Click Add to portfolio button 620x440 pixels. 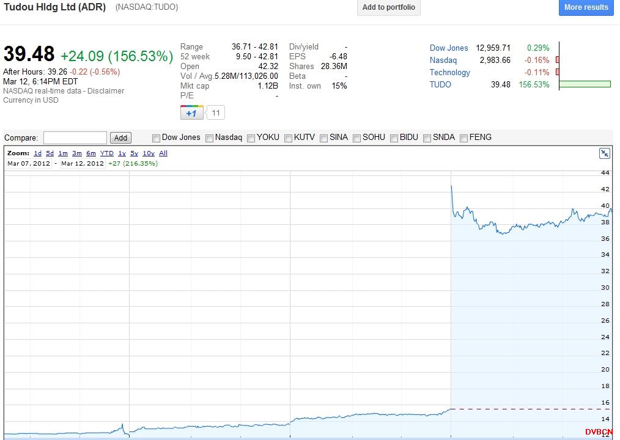pos(388,7)
